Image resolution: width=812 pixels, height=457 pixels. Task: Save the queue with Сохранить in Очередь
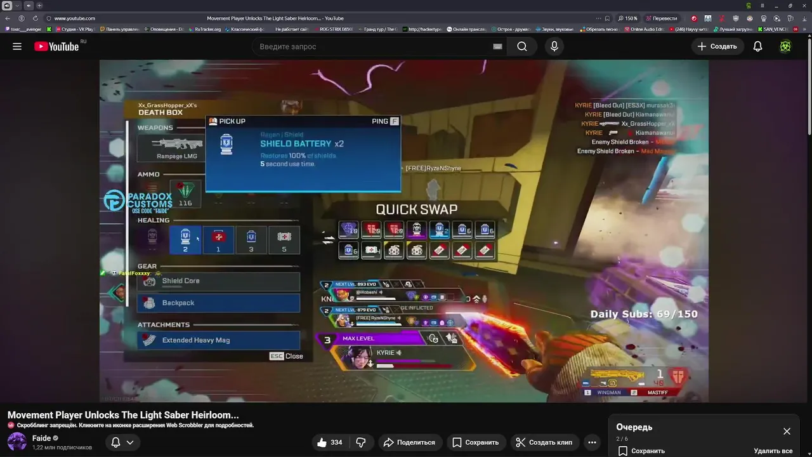click(641, 451)
